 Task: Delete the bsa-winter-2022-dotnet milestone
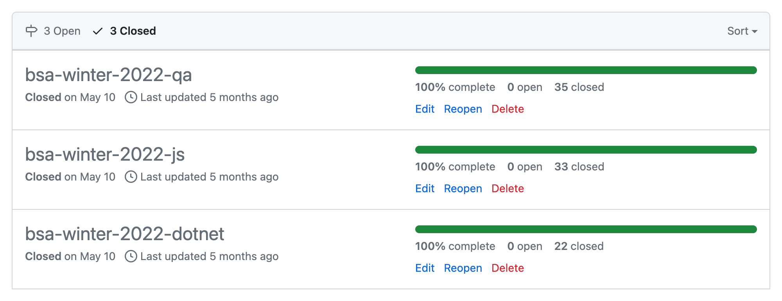[x=508, y=268]
